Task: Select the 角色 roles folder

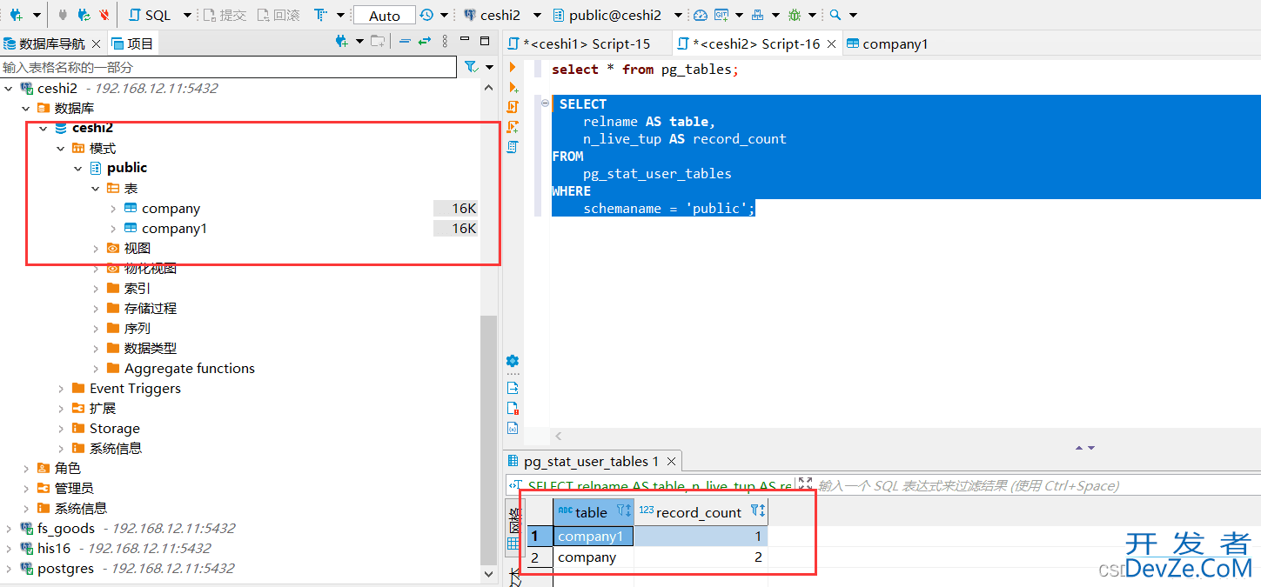Action: coord(68,468)
